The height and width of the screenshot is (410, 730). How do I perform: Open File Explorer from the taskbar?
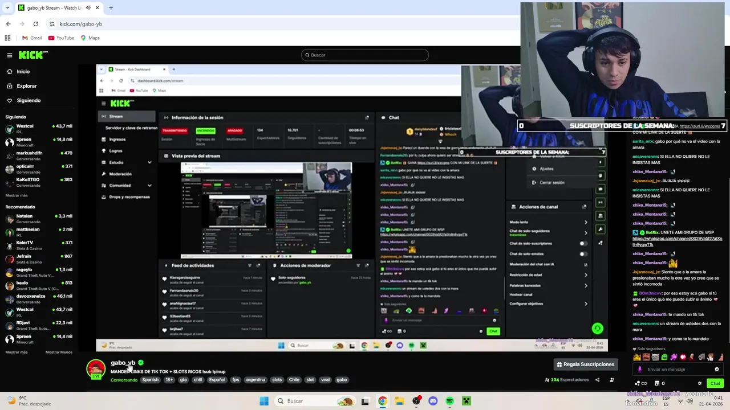[x=399, y=401]
